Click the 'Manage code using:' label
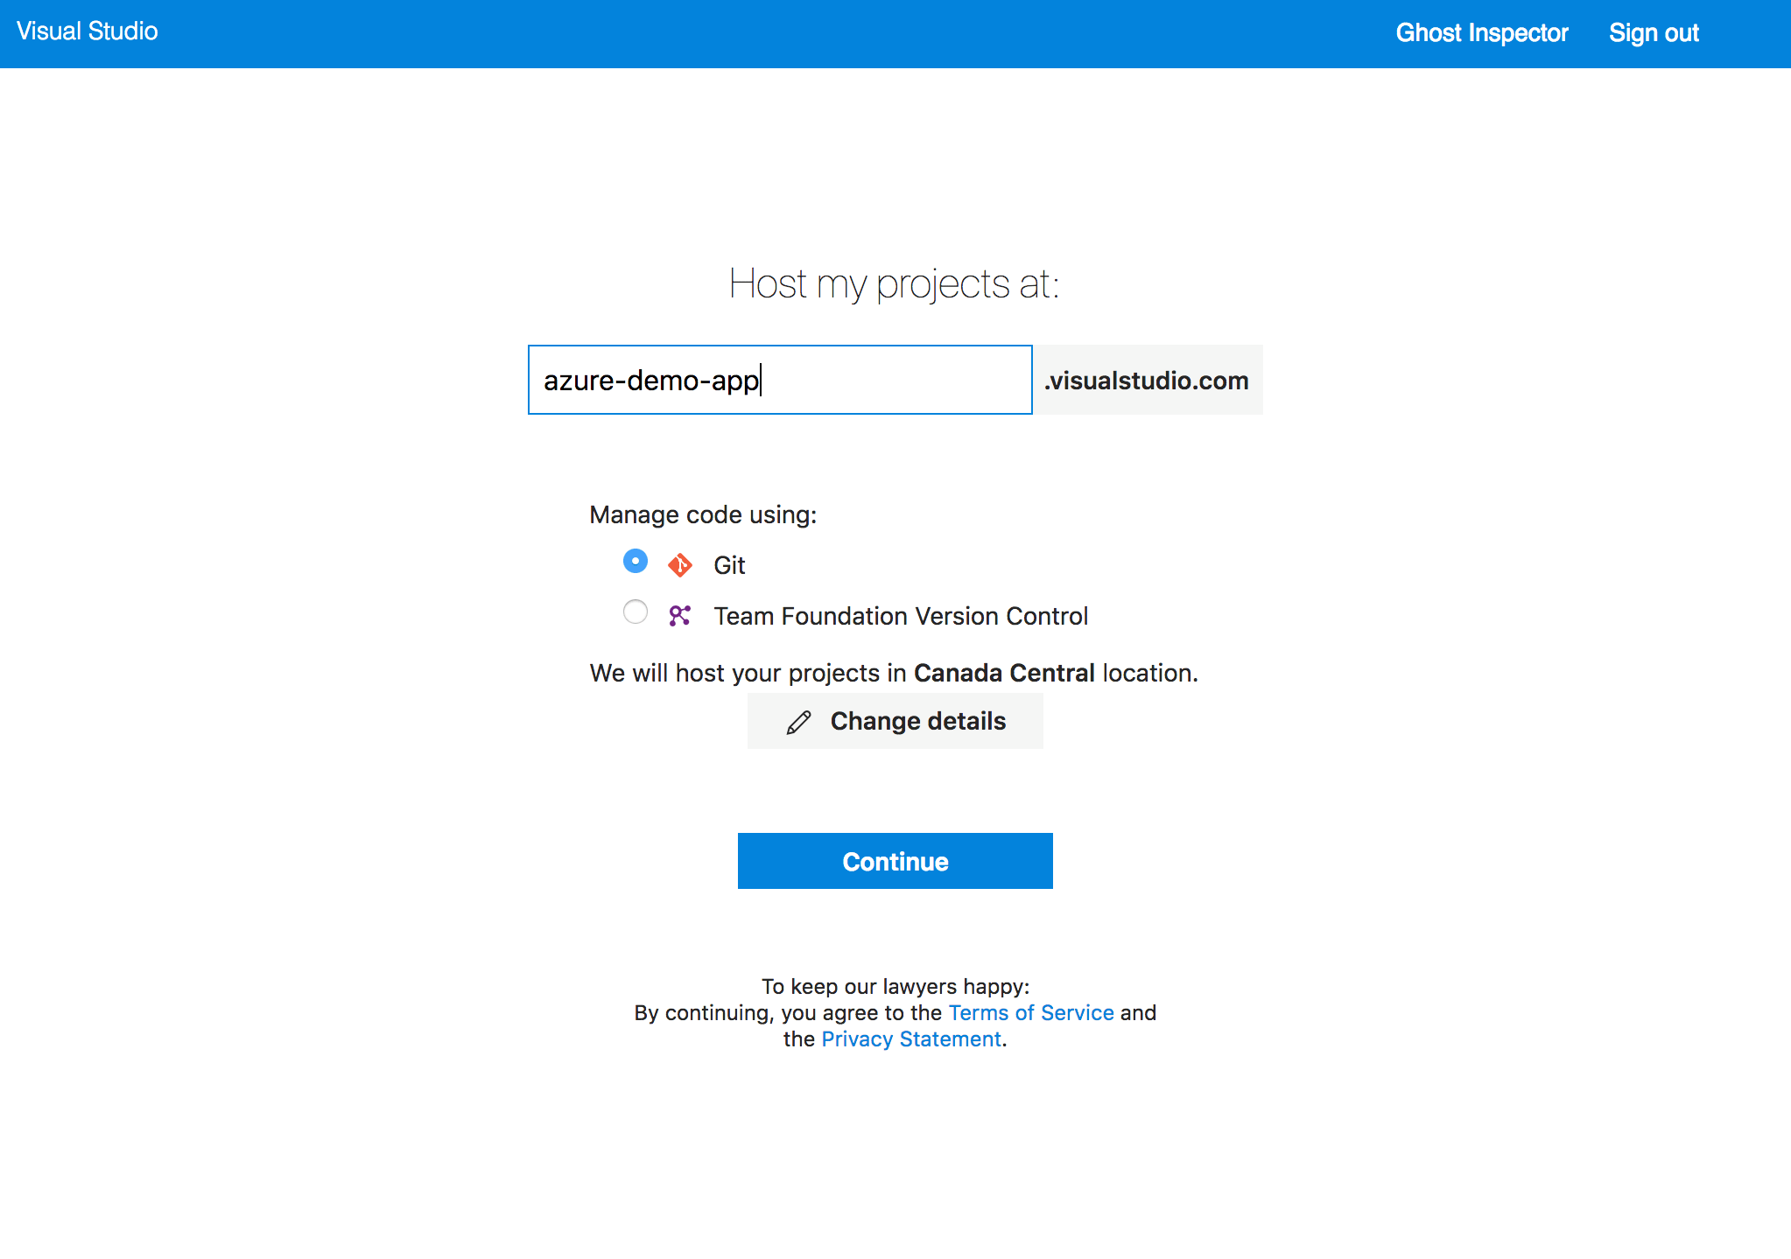 click(x=703, y=514)
